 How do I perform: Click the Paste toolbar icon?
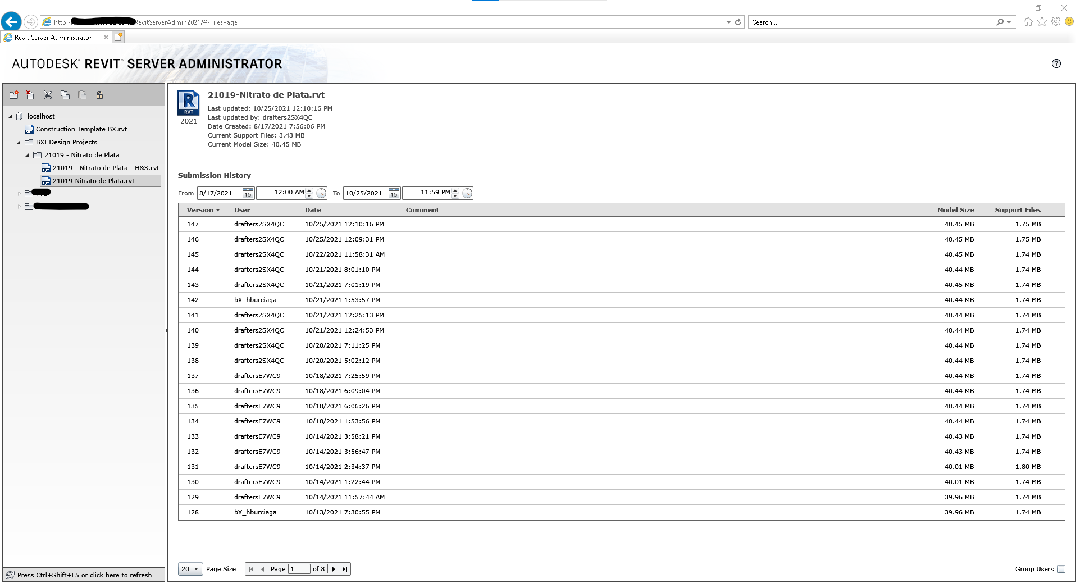point(83,95)
